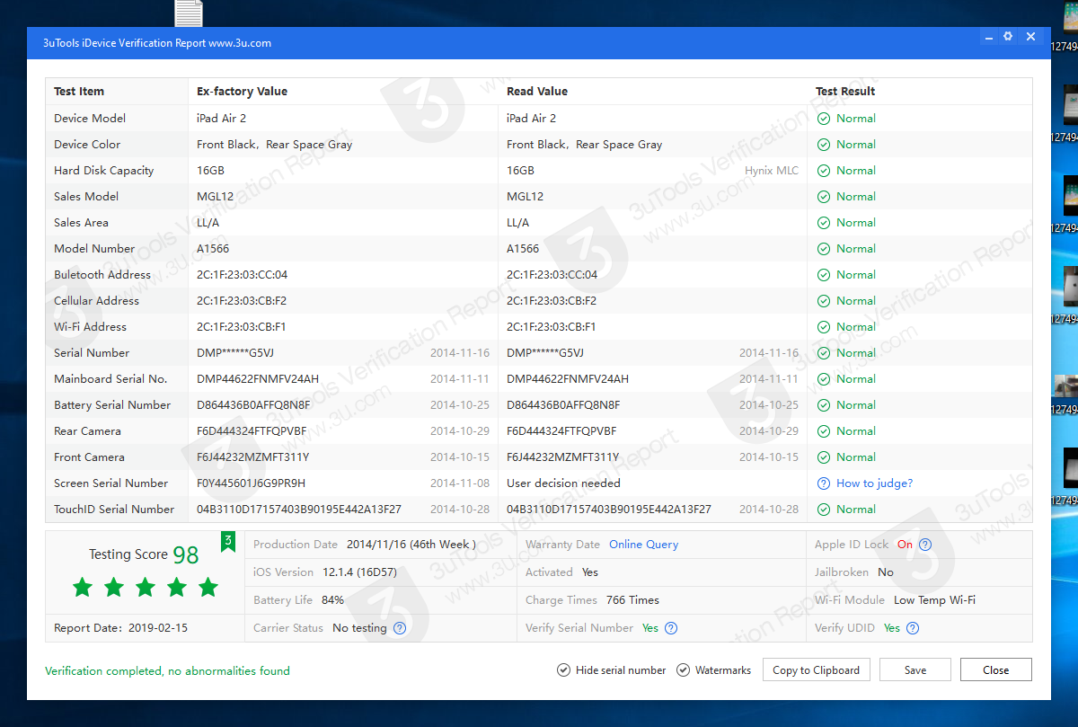This screenshot has width=1078, height=727.
Task: Toggle the Watermarks checkbox
Action: point(683,670)
